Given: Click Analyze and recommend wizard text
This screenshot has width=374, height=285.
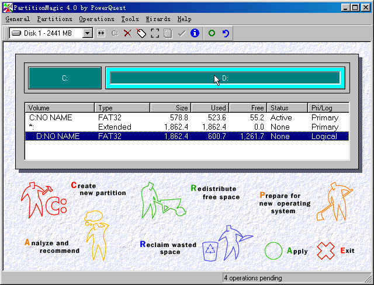Looking at the screenshot, I should [x=52, y=246].
